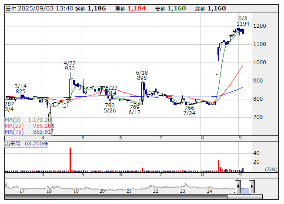Click the 1000 price axis label

tap(260, 63)
